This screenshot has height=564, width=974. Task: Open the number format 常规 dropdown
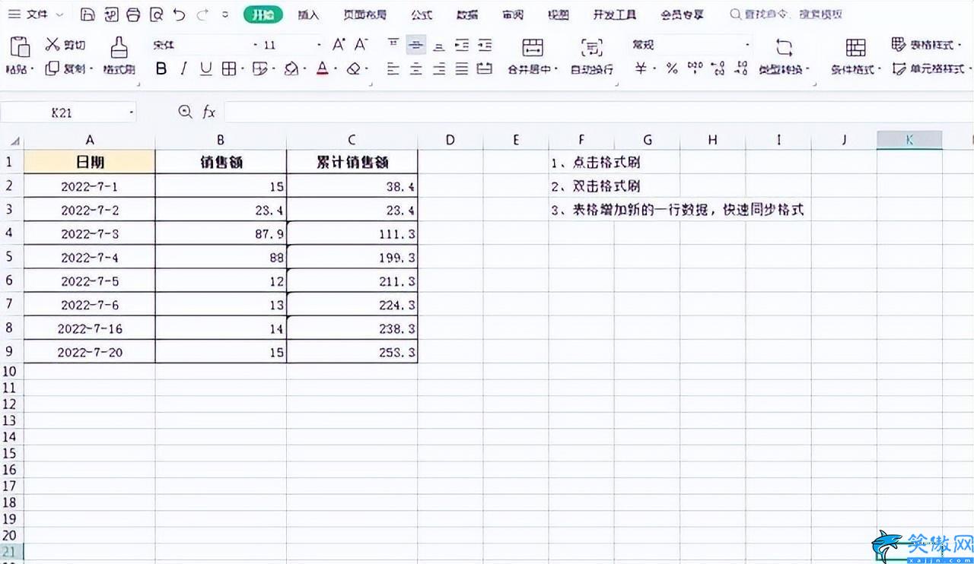[747, 46]
